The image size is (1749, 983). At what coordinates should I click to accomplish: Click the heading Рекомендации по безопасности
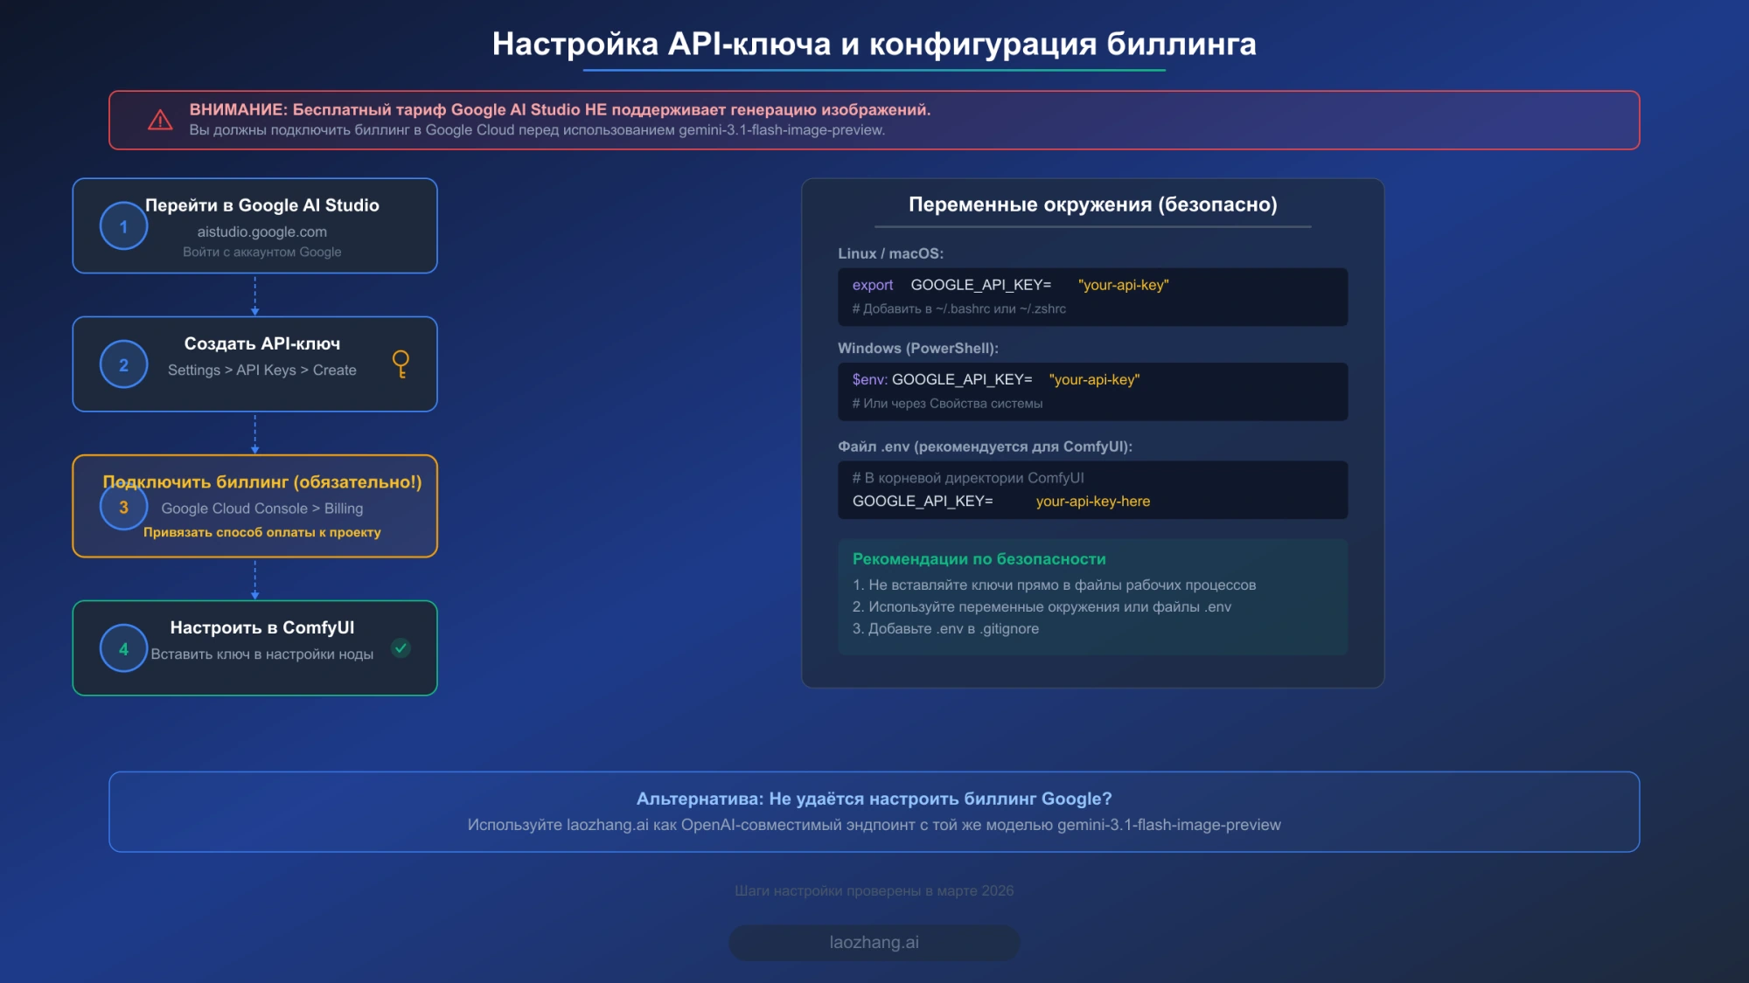[979, 559]
